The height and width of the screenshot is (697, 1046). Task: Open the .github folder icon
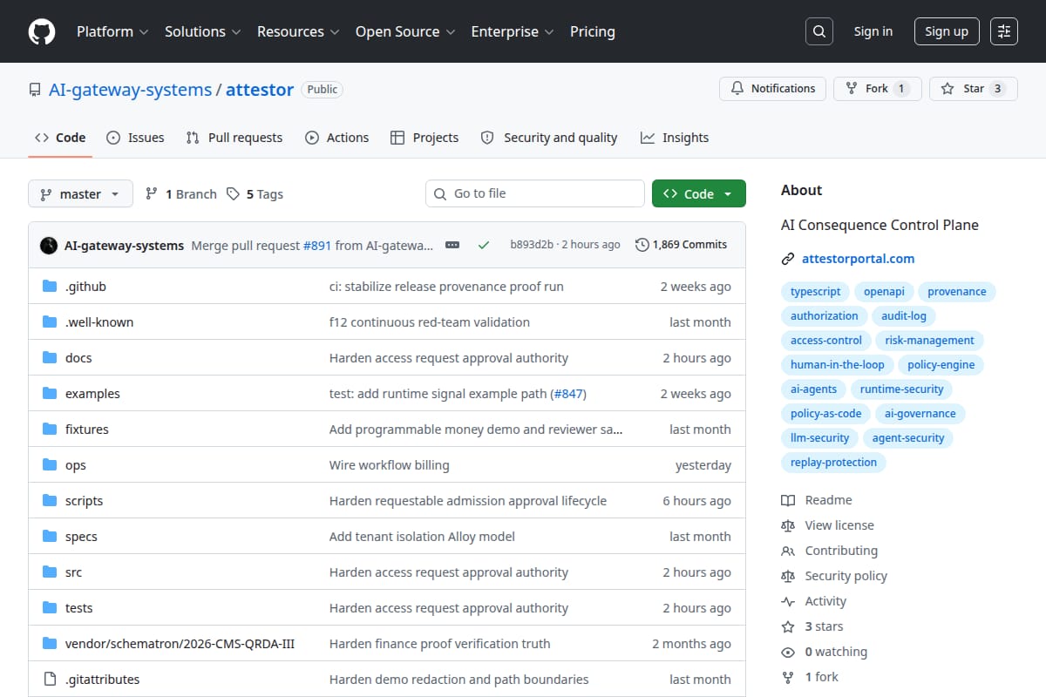[50, 287]
